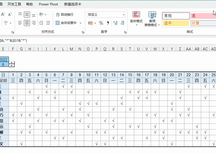Open the 帮助 ribbon tab

pyautogui.click(x=30, y=4)
